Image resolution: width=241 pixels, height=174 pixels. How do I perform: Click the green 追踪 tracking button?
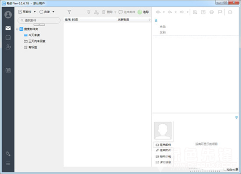coord(143,12)
